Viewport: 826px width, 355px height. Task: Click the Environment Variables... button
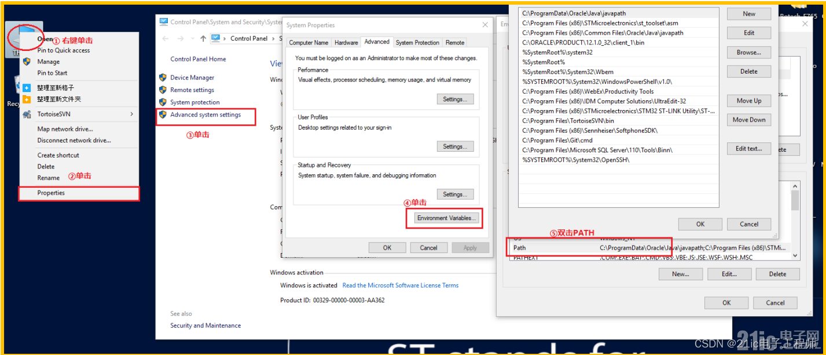pyautogui.click(x=446, y=218)
